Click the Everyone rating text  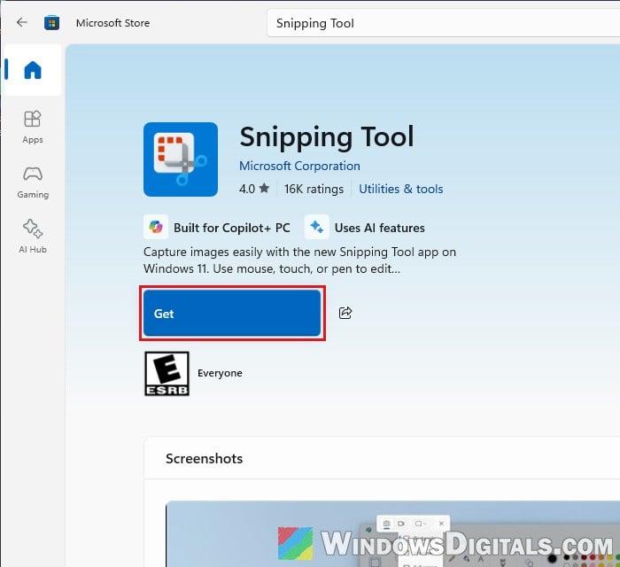[220, 373]
